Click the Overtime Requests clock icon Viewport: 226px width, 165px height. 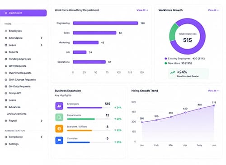click(6, 73)
